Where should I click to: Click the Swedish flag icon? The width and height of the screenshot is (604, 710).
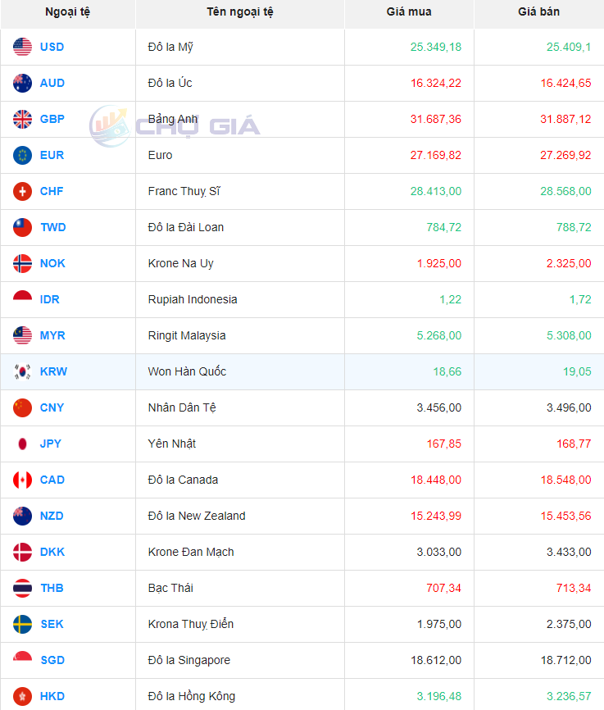point(22,624)
